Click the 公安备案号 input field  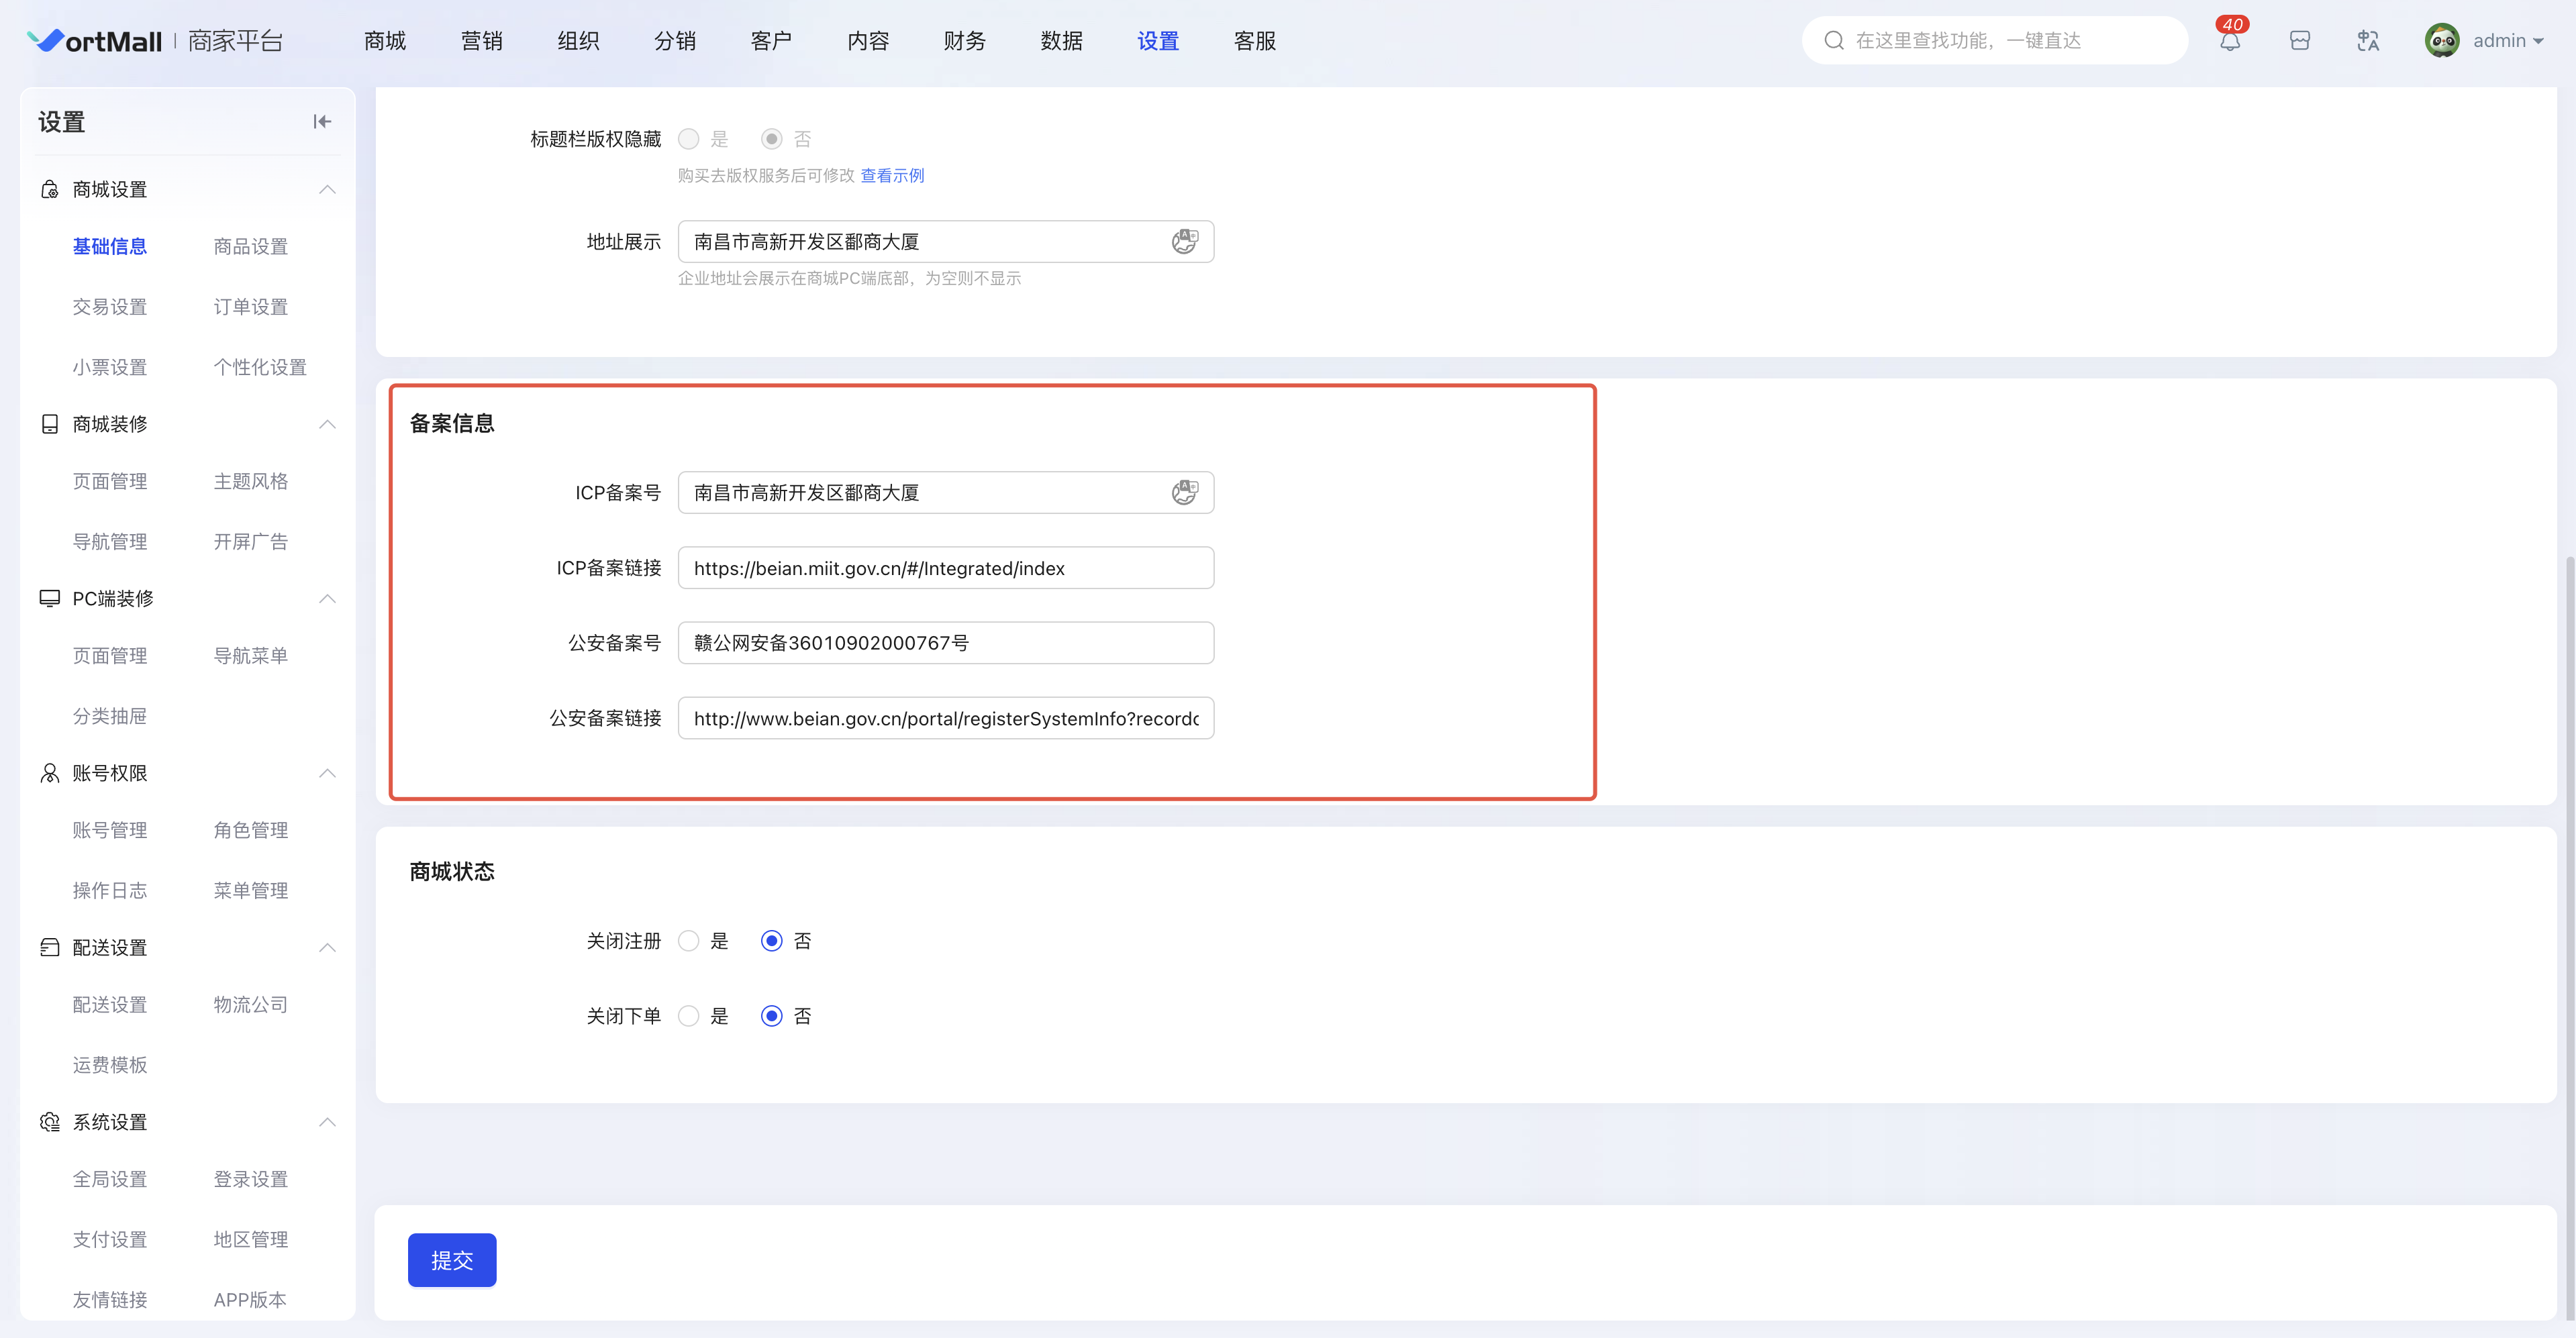tap(945, 643)
